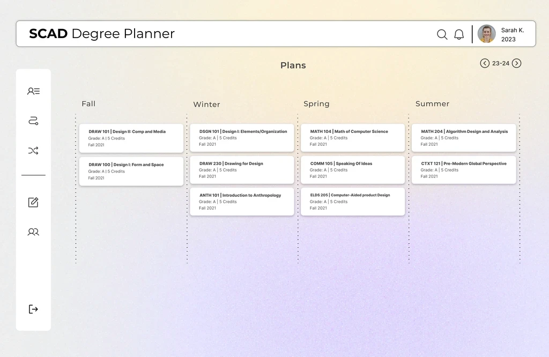Viewport: 549px width, 357px height.
Task: Open the DRAW 101 course card
Action: tap(131, 138)
